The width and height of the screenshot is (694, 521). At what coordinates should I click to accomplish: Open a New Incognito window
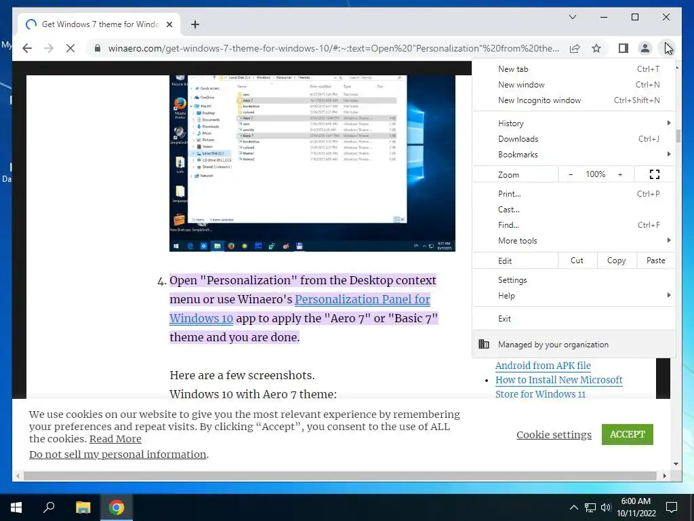point(573,100)
